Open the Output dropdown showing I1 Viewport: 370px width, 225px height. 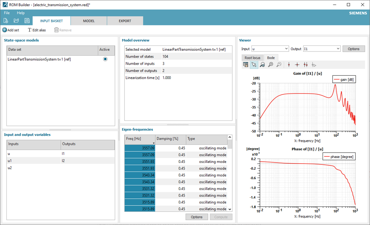[x=322, y=49]
